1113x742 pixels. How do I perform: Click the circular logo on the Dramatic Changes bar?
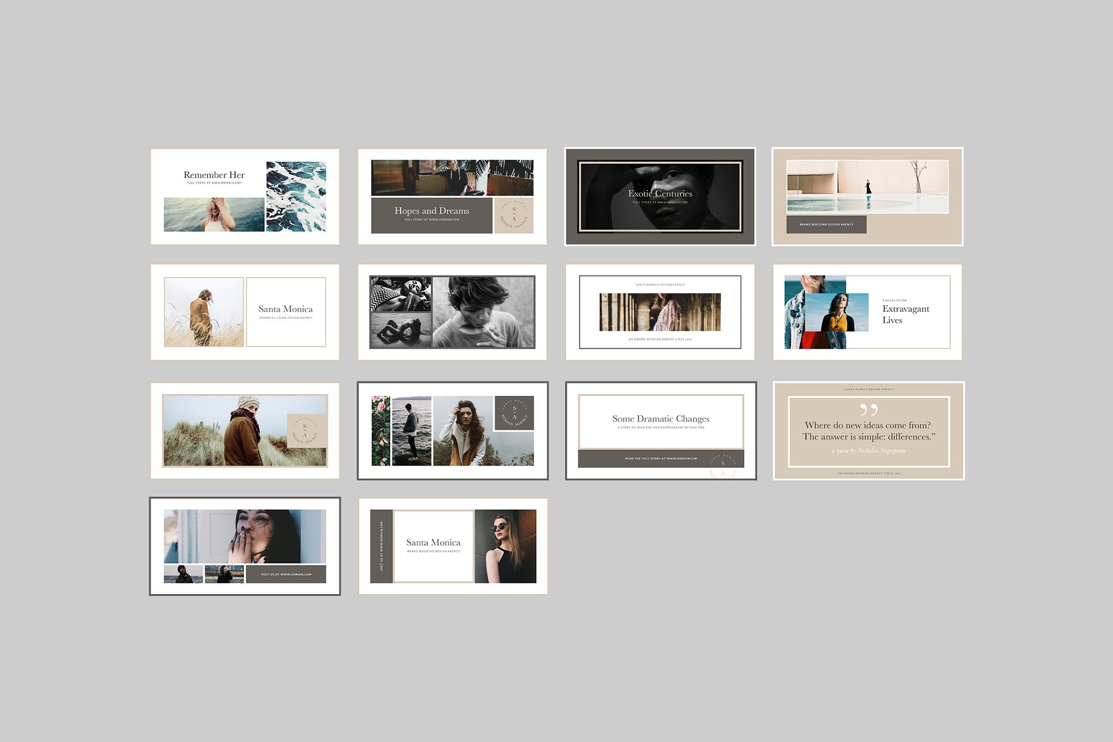point(723,466)
